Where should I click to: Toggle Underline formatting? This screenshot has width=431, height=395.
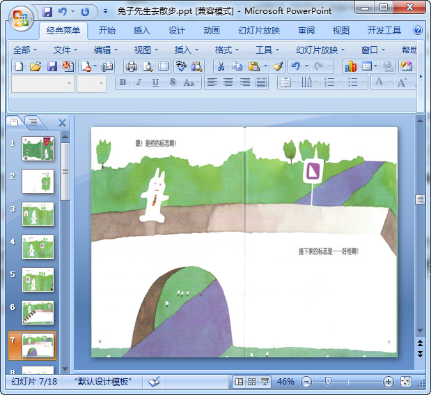pos(155,82)
